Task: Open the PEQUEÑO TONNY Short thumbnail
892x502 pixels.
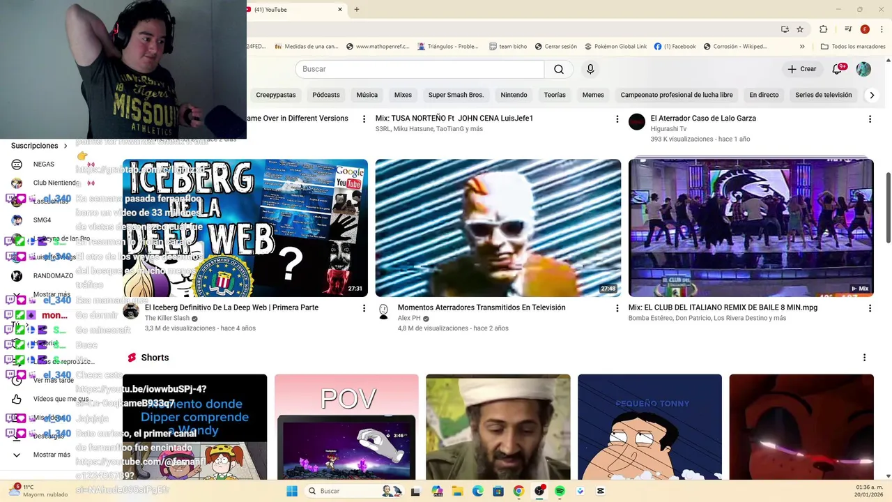Action: click(x=649, y=427)
